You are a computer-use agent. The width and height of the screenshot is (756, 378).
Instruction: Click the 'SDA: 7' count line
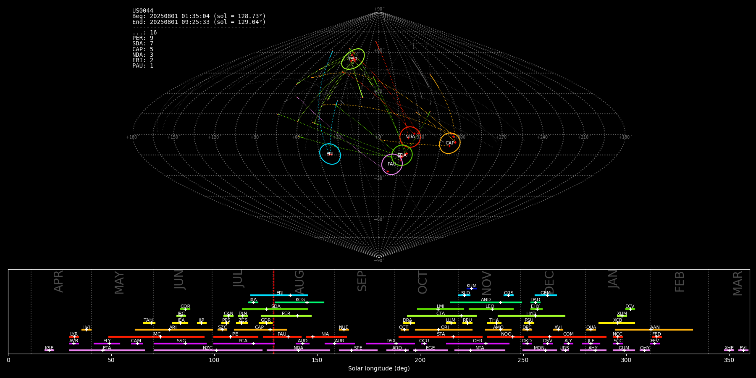[143, 44]
